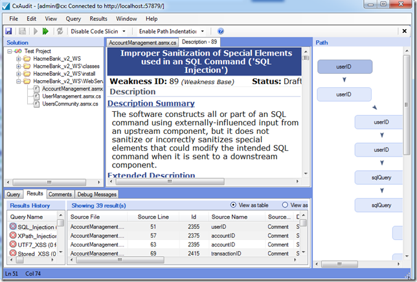Click red X icon beside Stored_XSS
Viewport: 417px width, 282px height.
tap(13, 253)
